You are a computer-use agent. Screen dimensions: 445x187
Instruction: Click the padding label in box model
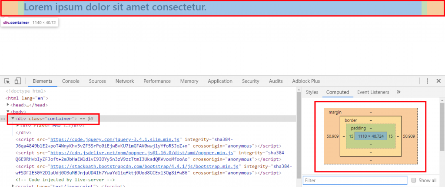(x=358, y=128)
